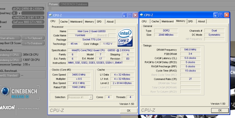Image resolution: width=235 pixels, height=118 pixels.
Task: Click the Bus Speed value 410.1 MHz
Action: [79, 83]
